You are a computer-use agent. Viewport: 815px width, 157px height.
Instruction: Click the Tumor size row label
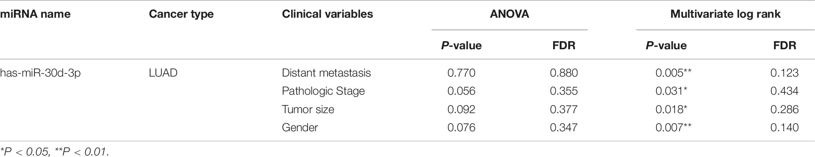308,109
